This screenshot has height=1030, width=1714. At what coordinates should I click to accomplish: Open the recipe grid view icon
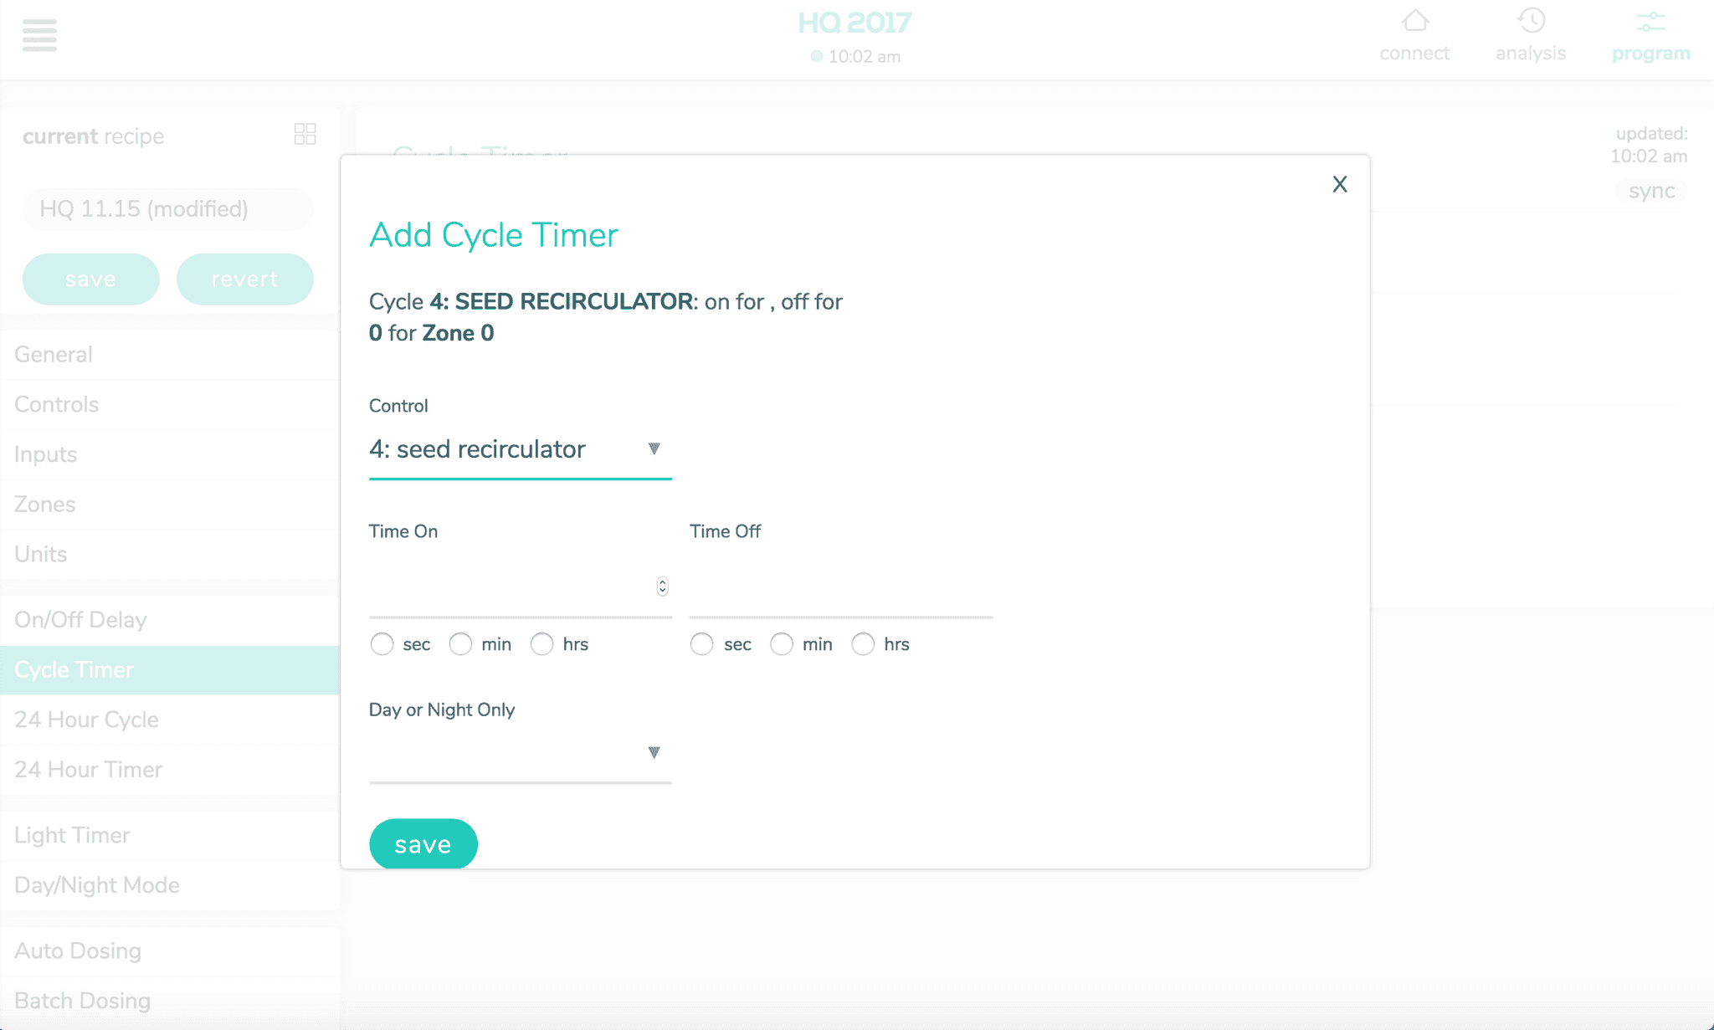(x=305, y=134)
